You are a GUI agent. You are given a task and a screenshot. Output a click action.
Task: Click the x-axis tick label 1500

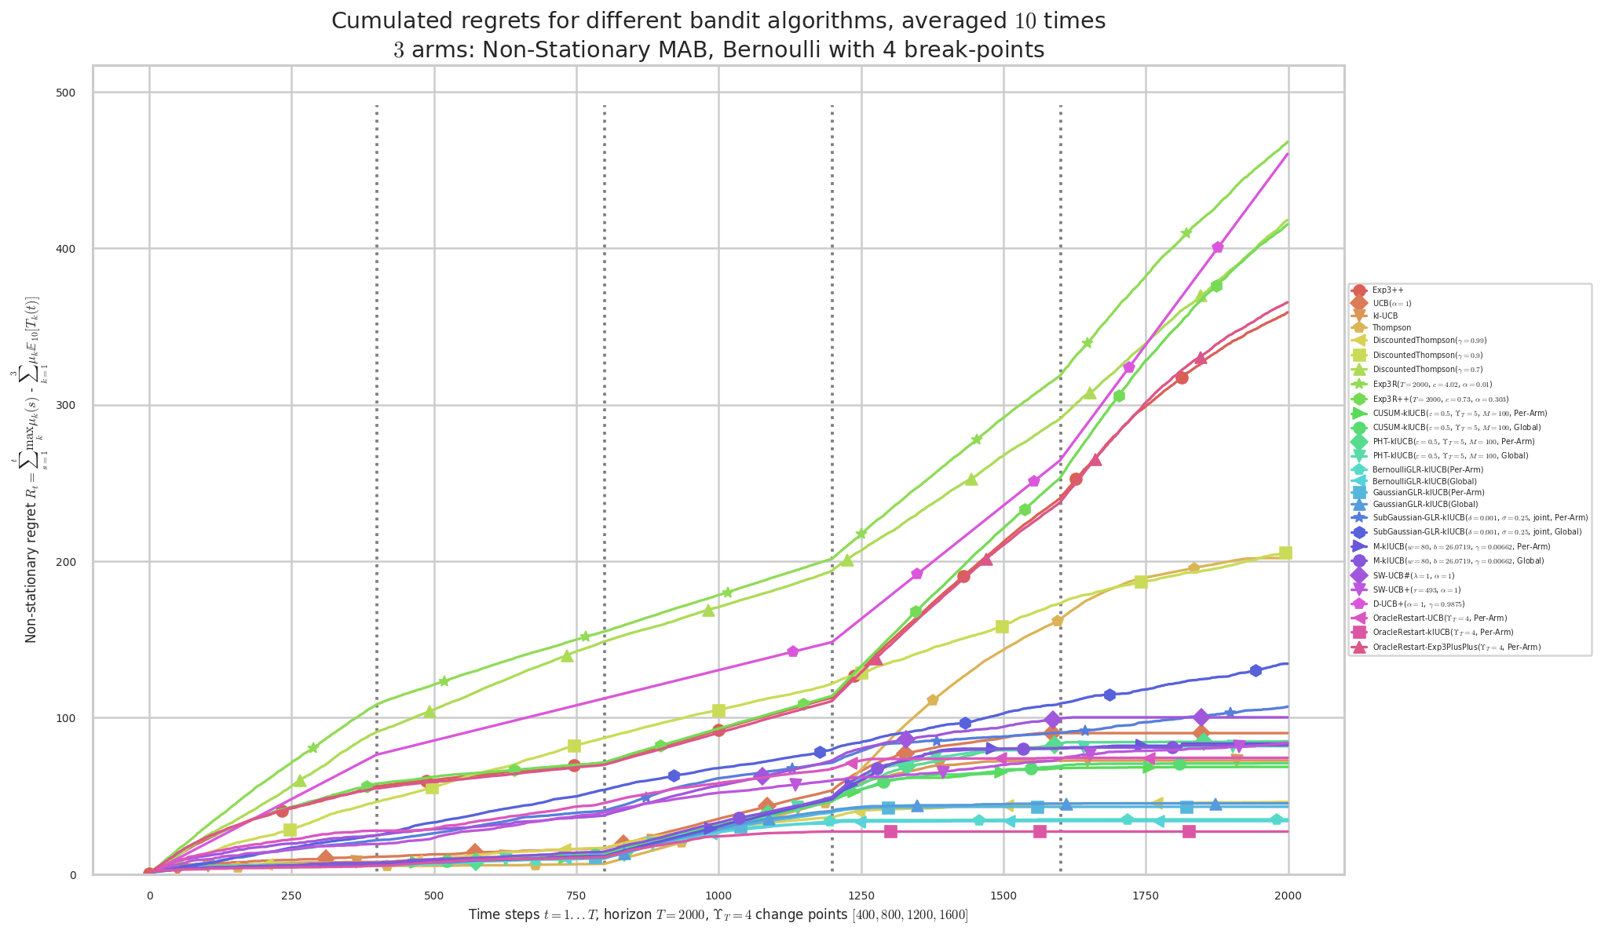click(1003, 894)
